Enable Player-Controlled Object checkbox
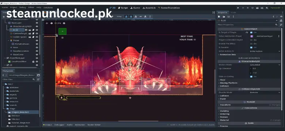Screen dimensions: 285x131 (x=251, y=40)
